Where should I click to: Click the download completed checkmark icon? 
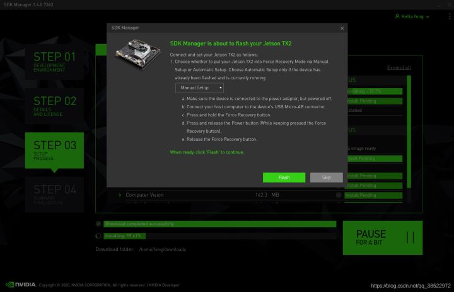pos(98,224)
